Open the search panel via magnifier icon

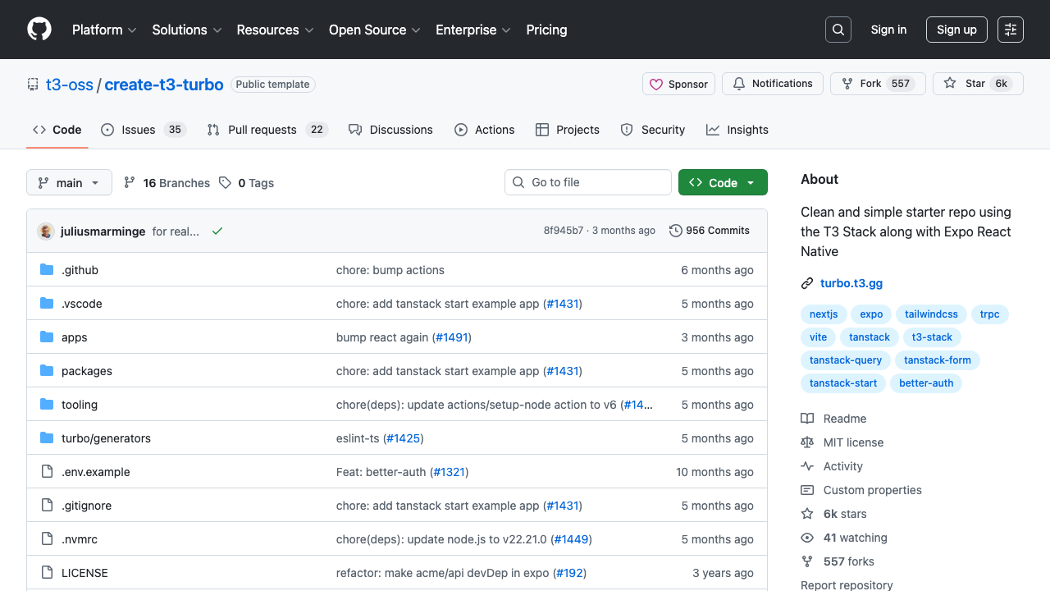[x=838, y=30]
